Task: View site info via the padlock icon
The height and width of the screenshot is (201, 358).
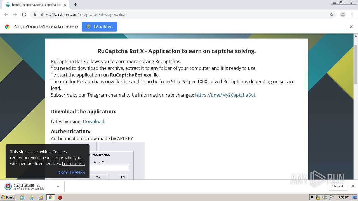Action: (x=35, y=15)
